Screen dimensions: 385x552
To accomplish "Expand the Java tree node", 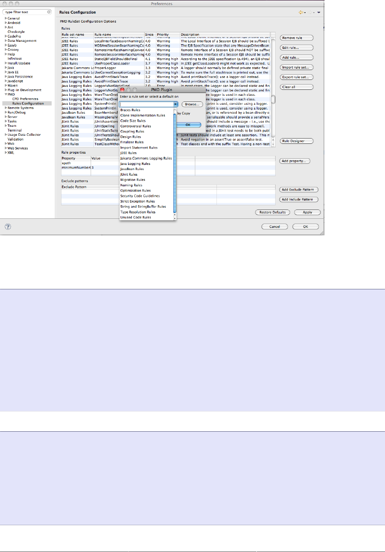I will (x=6, y=68).
